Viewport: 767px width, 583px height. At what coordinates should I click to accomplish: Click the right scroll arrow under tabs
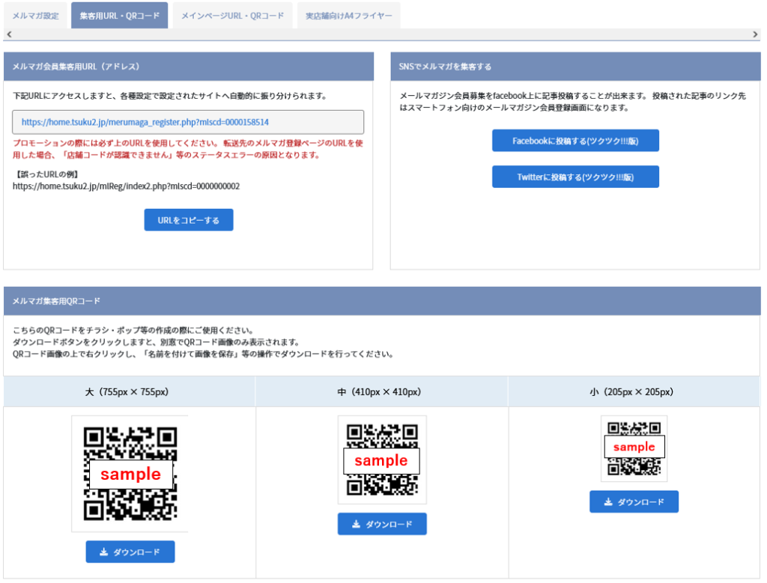click(x=755, y=34)
